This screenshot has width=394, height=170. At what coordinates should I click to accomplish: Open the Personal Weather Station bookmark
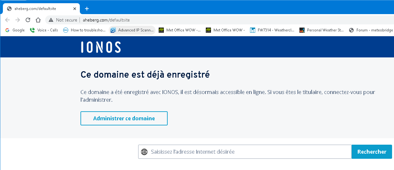322,30
